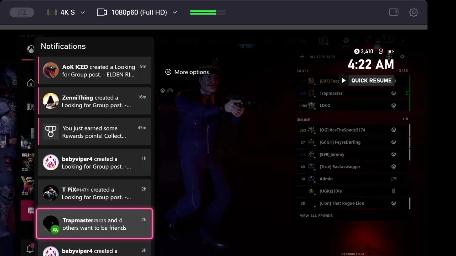Click the T PiX avatar picture
456x256 pixels.
pos(51,193)
